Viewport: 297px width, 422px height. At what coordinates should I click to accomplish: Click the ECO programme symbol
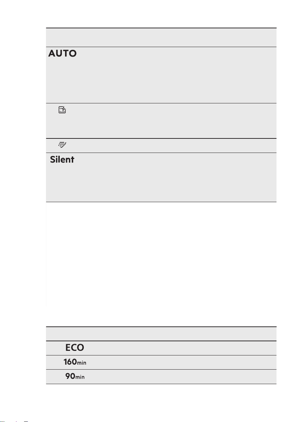[x=75, y=347]
